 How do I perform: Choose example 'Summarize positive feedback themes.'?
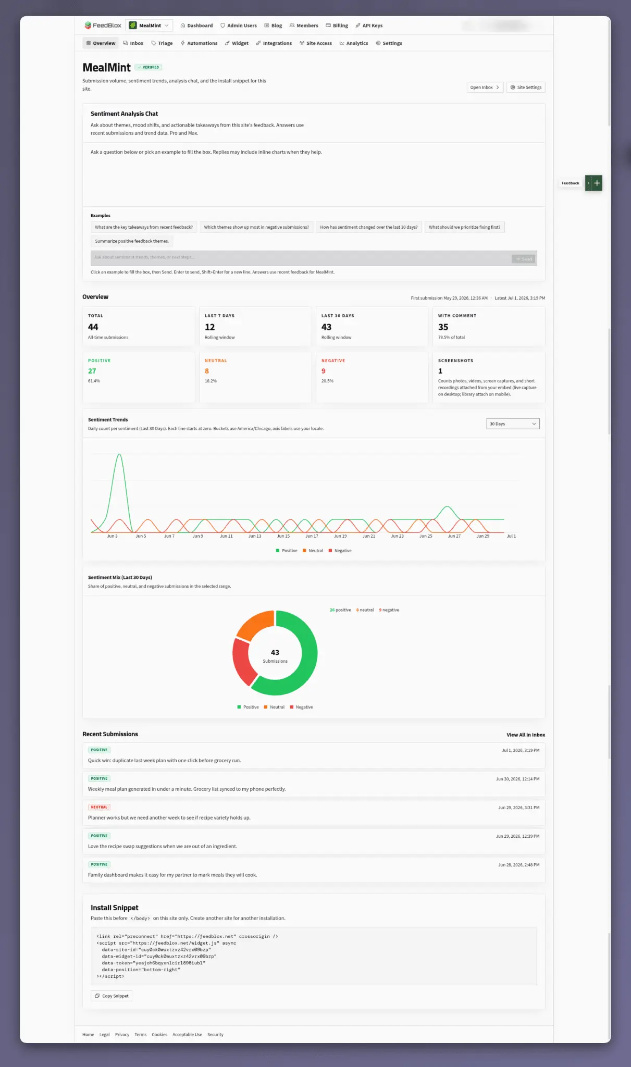pos(132,241)
